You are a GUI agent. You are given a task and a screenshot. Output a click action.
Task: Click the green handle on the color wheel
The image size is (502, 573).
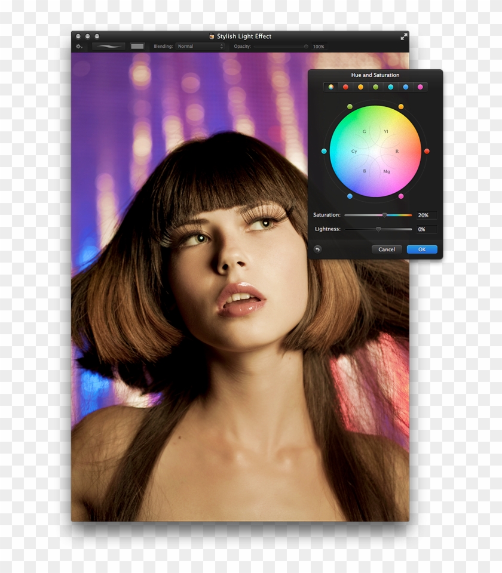350,106
